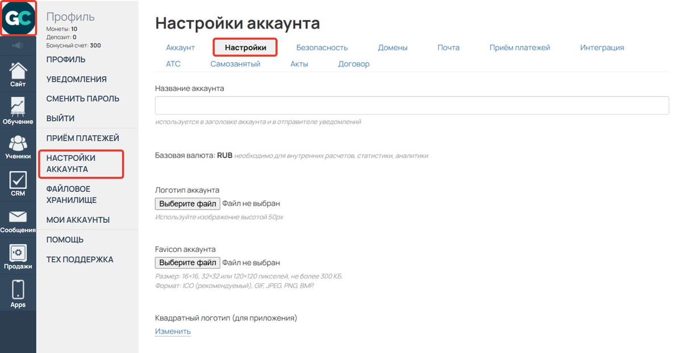681x353 pixels.
Task: Open the Сообщения envelope icon
Action: 18,222
